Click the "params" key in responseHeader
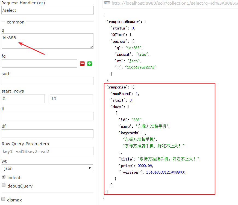The width and height of the screenshot is (238, 205). tap(119, 41)
